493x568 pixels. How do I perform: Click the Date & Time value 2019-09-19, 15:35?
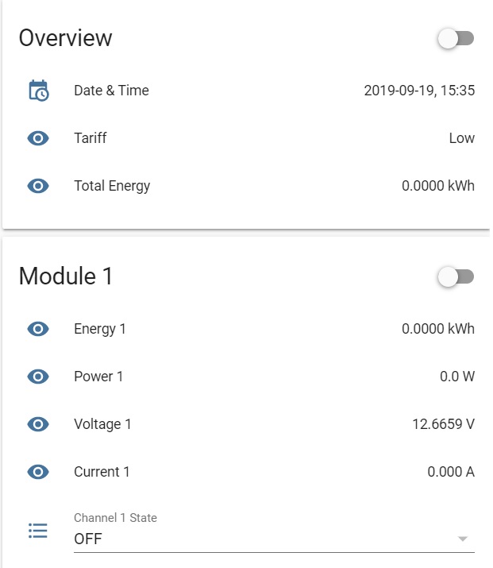pos(419,91)
